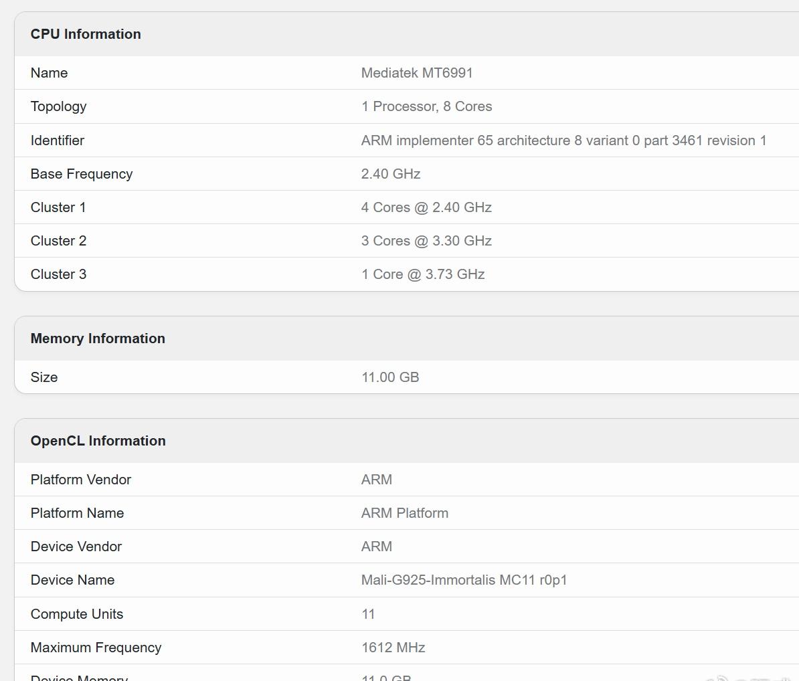Image resolution: width=799 pixels, height=681 pixels.
Task: Click the Base Frequency label
Action: coord(82,174)
